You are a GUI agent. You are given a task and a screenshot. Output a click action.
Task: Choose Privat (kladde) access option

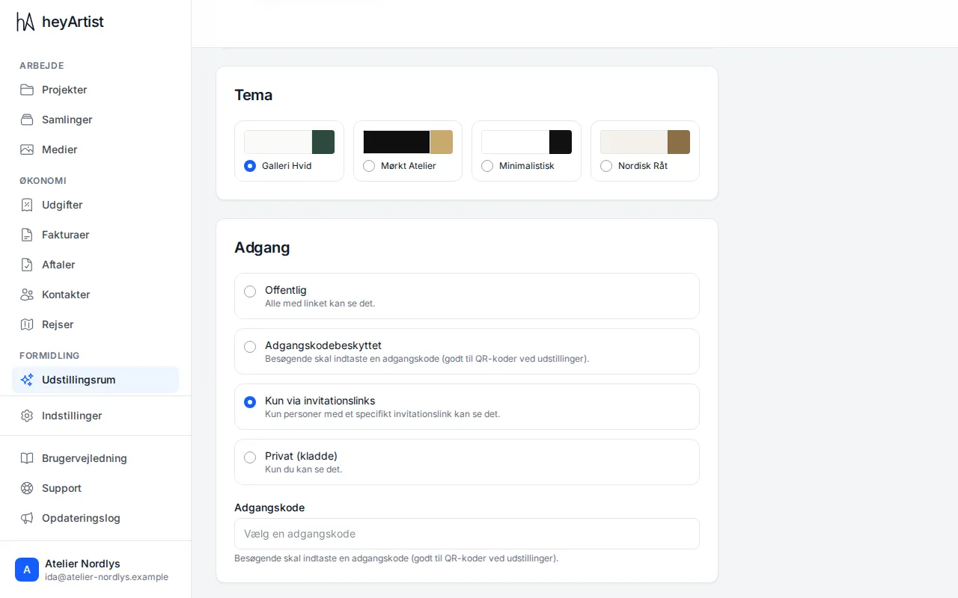pyautogui.click(x=467, y=462)
